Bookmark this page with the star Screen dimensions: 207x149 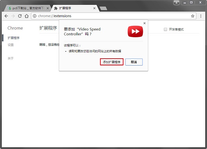click(x=193, y=16)
